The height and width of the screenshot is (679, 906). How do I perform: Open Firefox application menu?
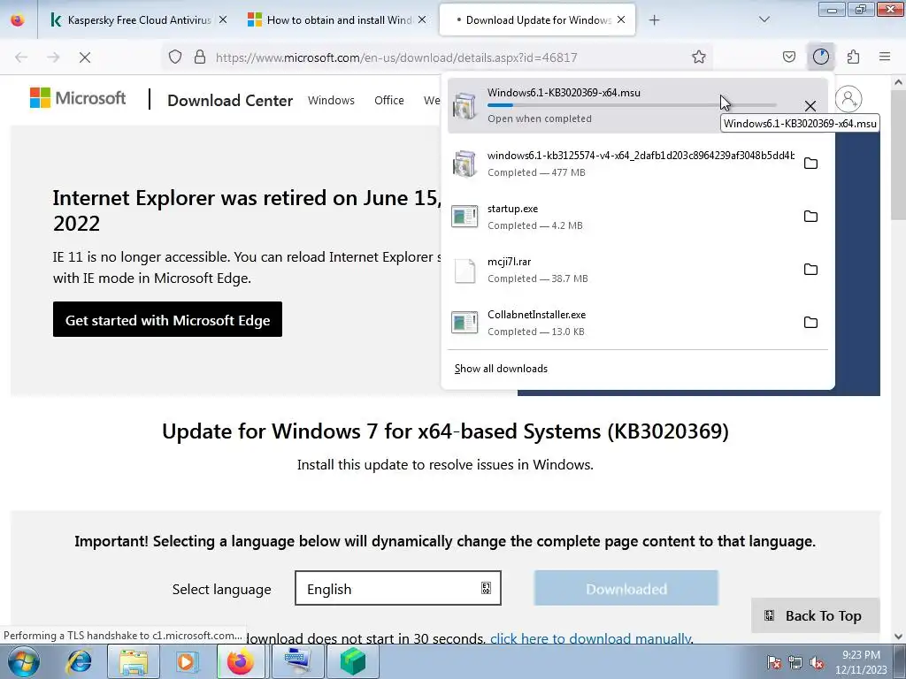[x=885, y=57]
